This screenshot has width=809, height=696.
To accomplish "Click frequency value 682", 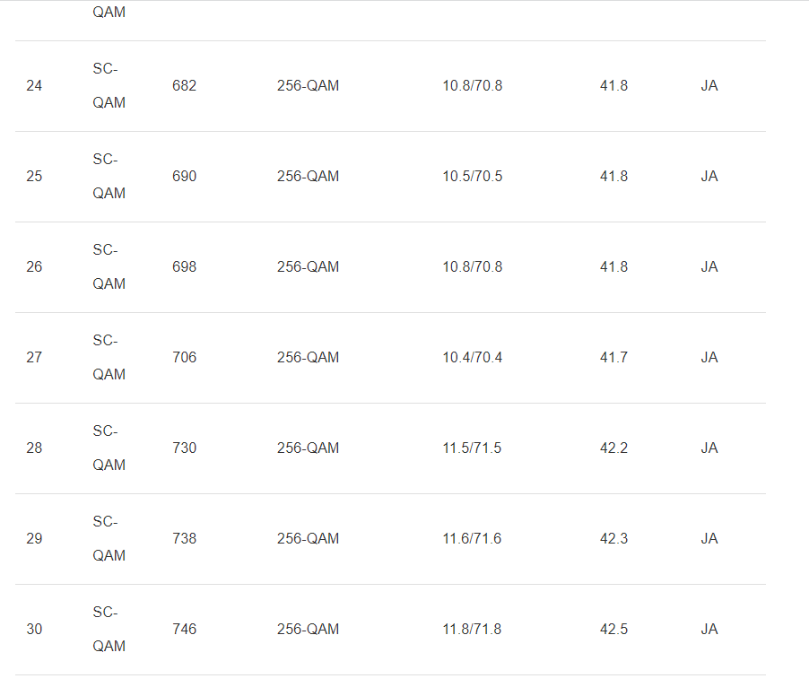I will [184, 86].
